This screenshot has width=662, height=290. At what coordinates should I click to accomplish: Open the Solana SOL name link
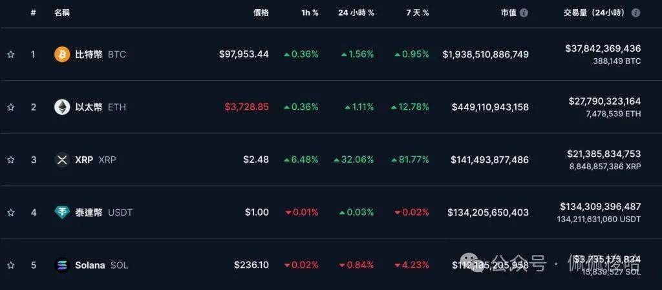[x=90, y=265]
